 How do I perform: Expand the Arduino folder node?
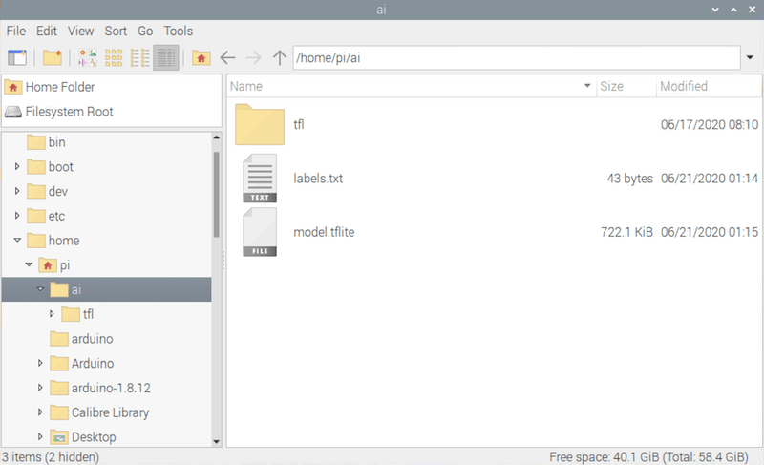pos(40,363)
